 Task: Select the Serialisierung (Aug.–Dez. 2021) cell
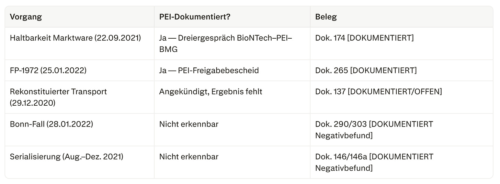click(x=79, y=162)
